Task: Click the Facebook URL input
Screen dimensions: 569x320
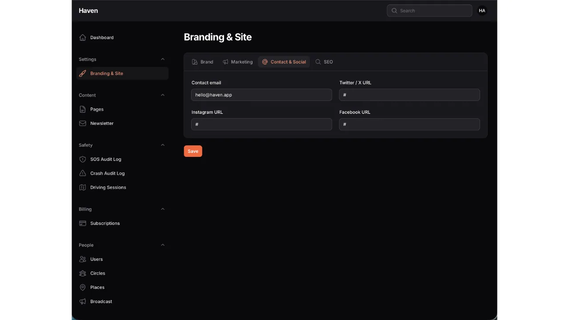Action: [409, 124]
